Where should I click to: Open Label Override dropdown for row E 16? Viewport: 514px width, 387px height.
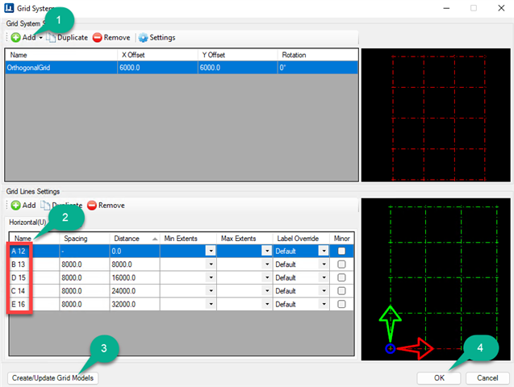coord(324,304)
